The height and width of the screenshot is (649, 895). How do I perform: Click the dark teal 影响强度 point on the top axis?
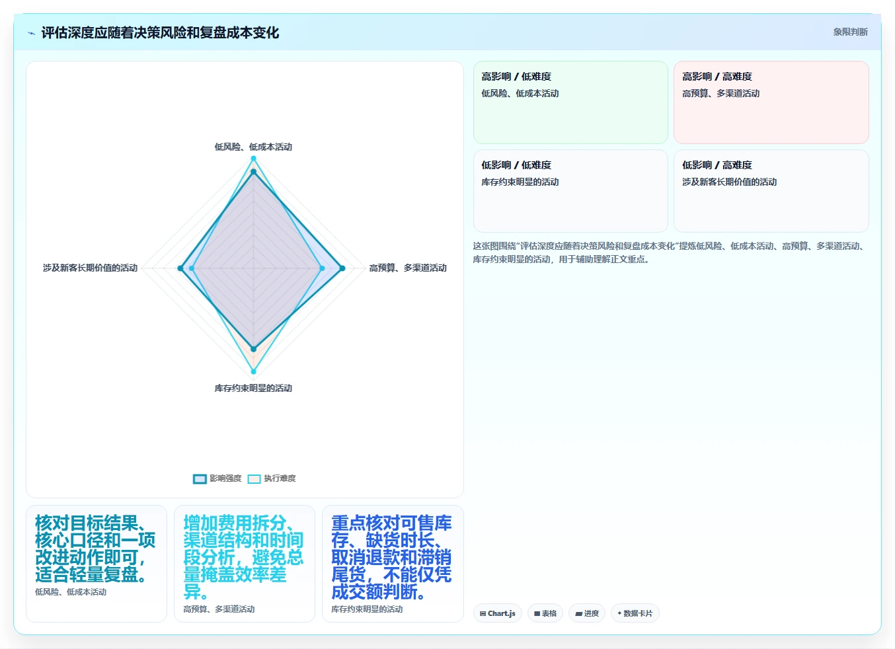(253, 172)
